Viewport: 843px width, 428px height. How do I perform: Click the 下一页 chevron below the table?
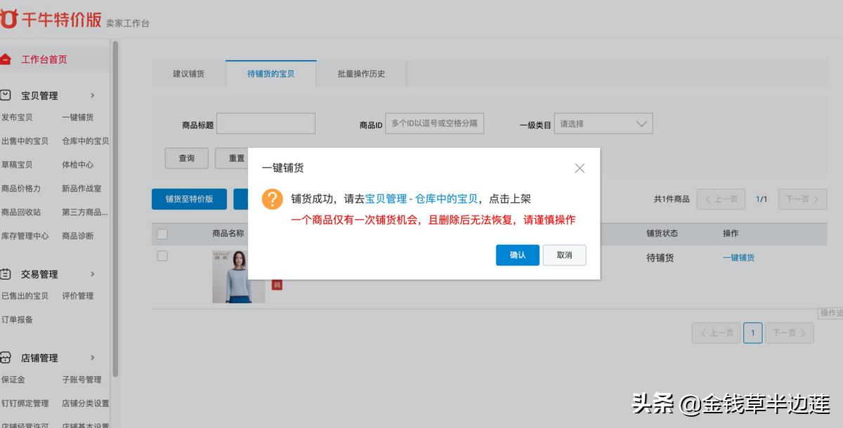pyautogui.click(x=789, y=333)
